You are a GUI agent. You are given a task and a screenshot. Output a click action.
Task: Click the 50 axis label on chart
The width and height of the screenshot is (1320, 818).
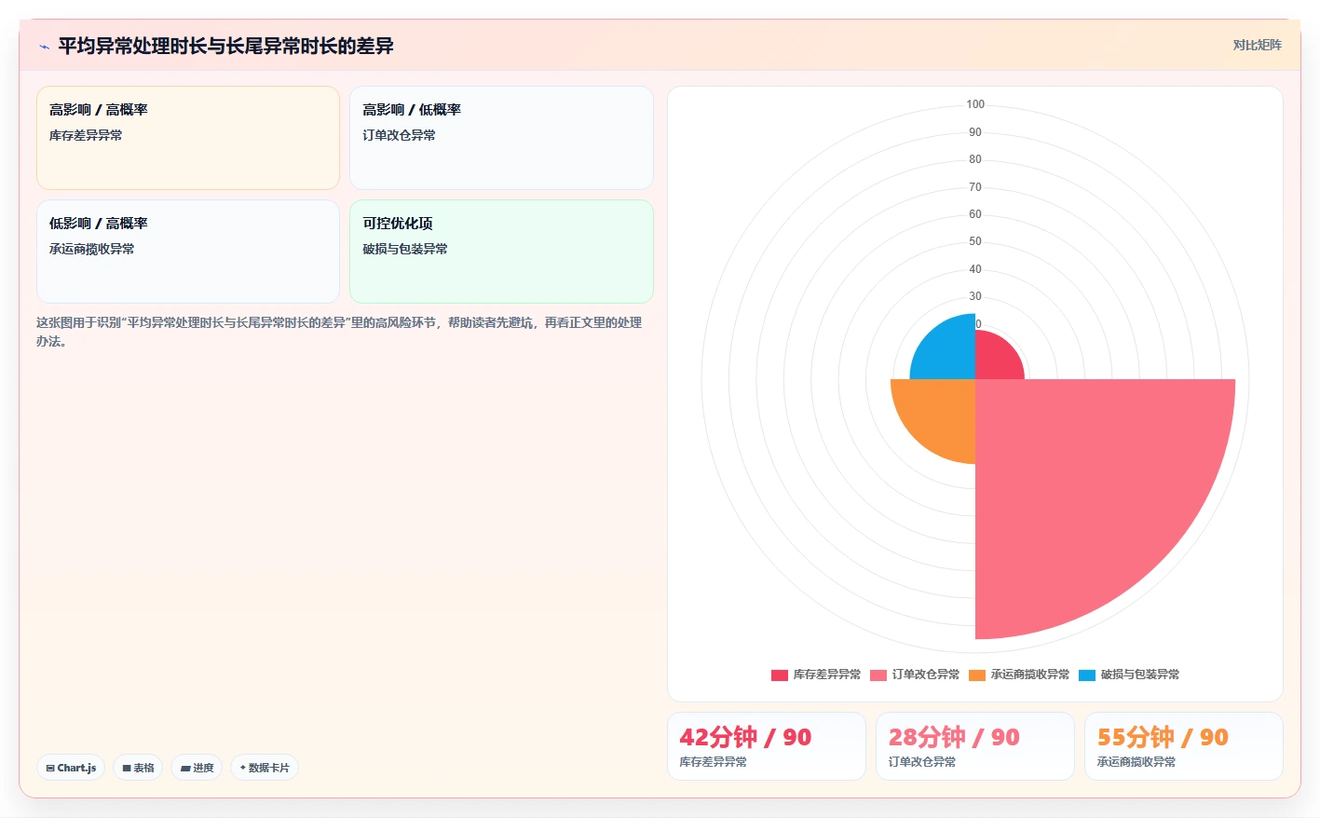click(975, 241)
